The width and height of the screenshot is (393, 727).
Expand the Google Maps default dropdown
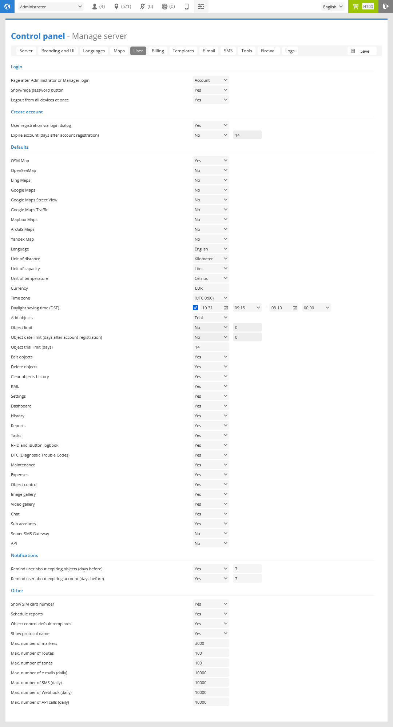(211, 190)
